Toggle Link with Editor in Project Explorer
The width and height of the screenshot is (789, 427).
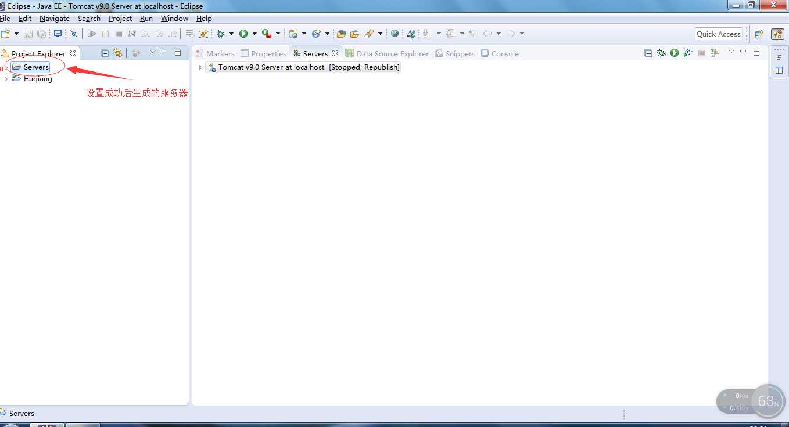pos(118,53)
